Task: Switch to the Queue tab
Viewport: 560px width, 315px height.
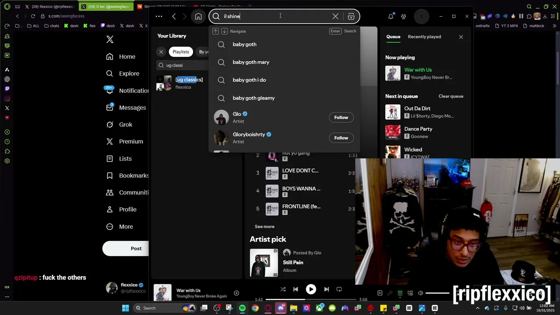Action: [x=393, y=37]
